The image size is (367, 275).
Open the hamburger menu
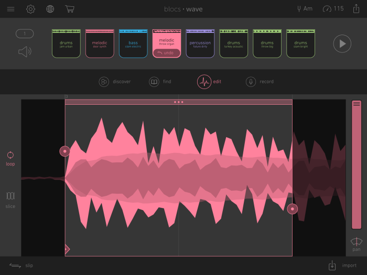click(x=11, y=9)
